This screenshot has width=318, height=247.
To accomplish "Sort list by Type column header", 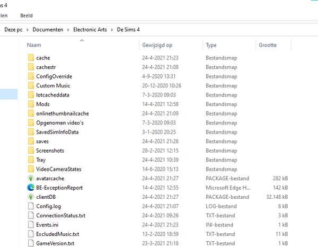I will point(211,45).
